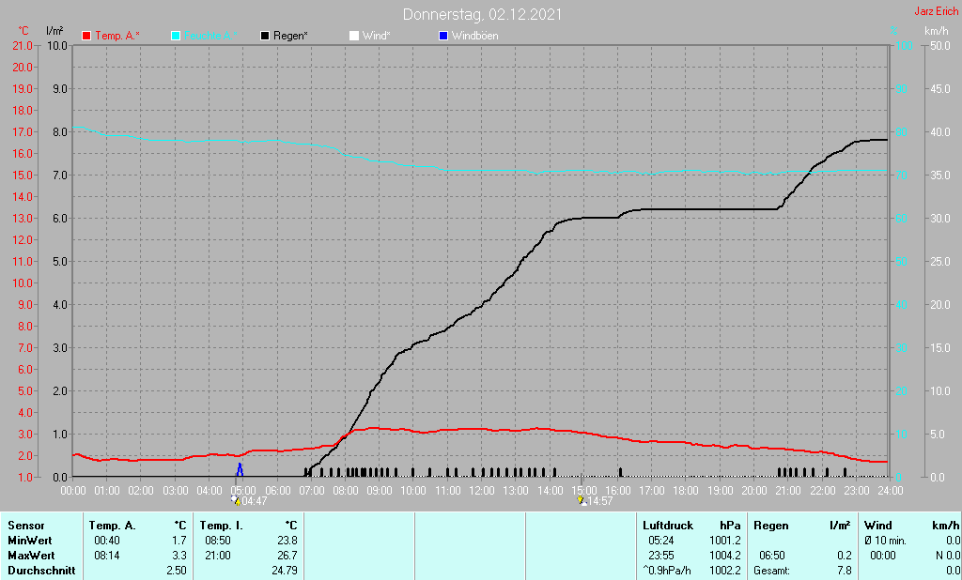Click the Luftdruck average '1002.2'

pyautogui.click(x=725, y=571)
